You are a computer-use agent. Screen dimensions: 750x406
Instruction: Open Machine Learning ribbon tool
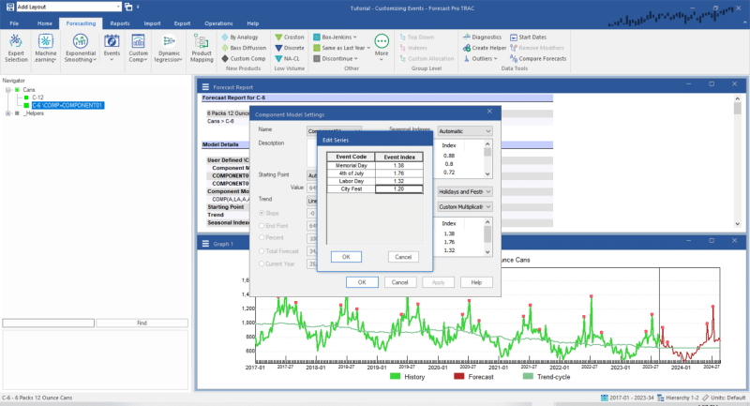pos(45,49)
